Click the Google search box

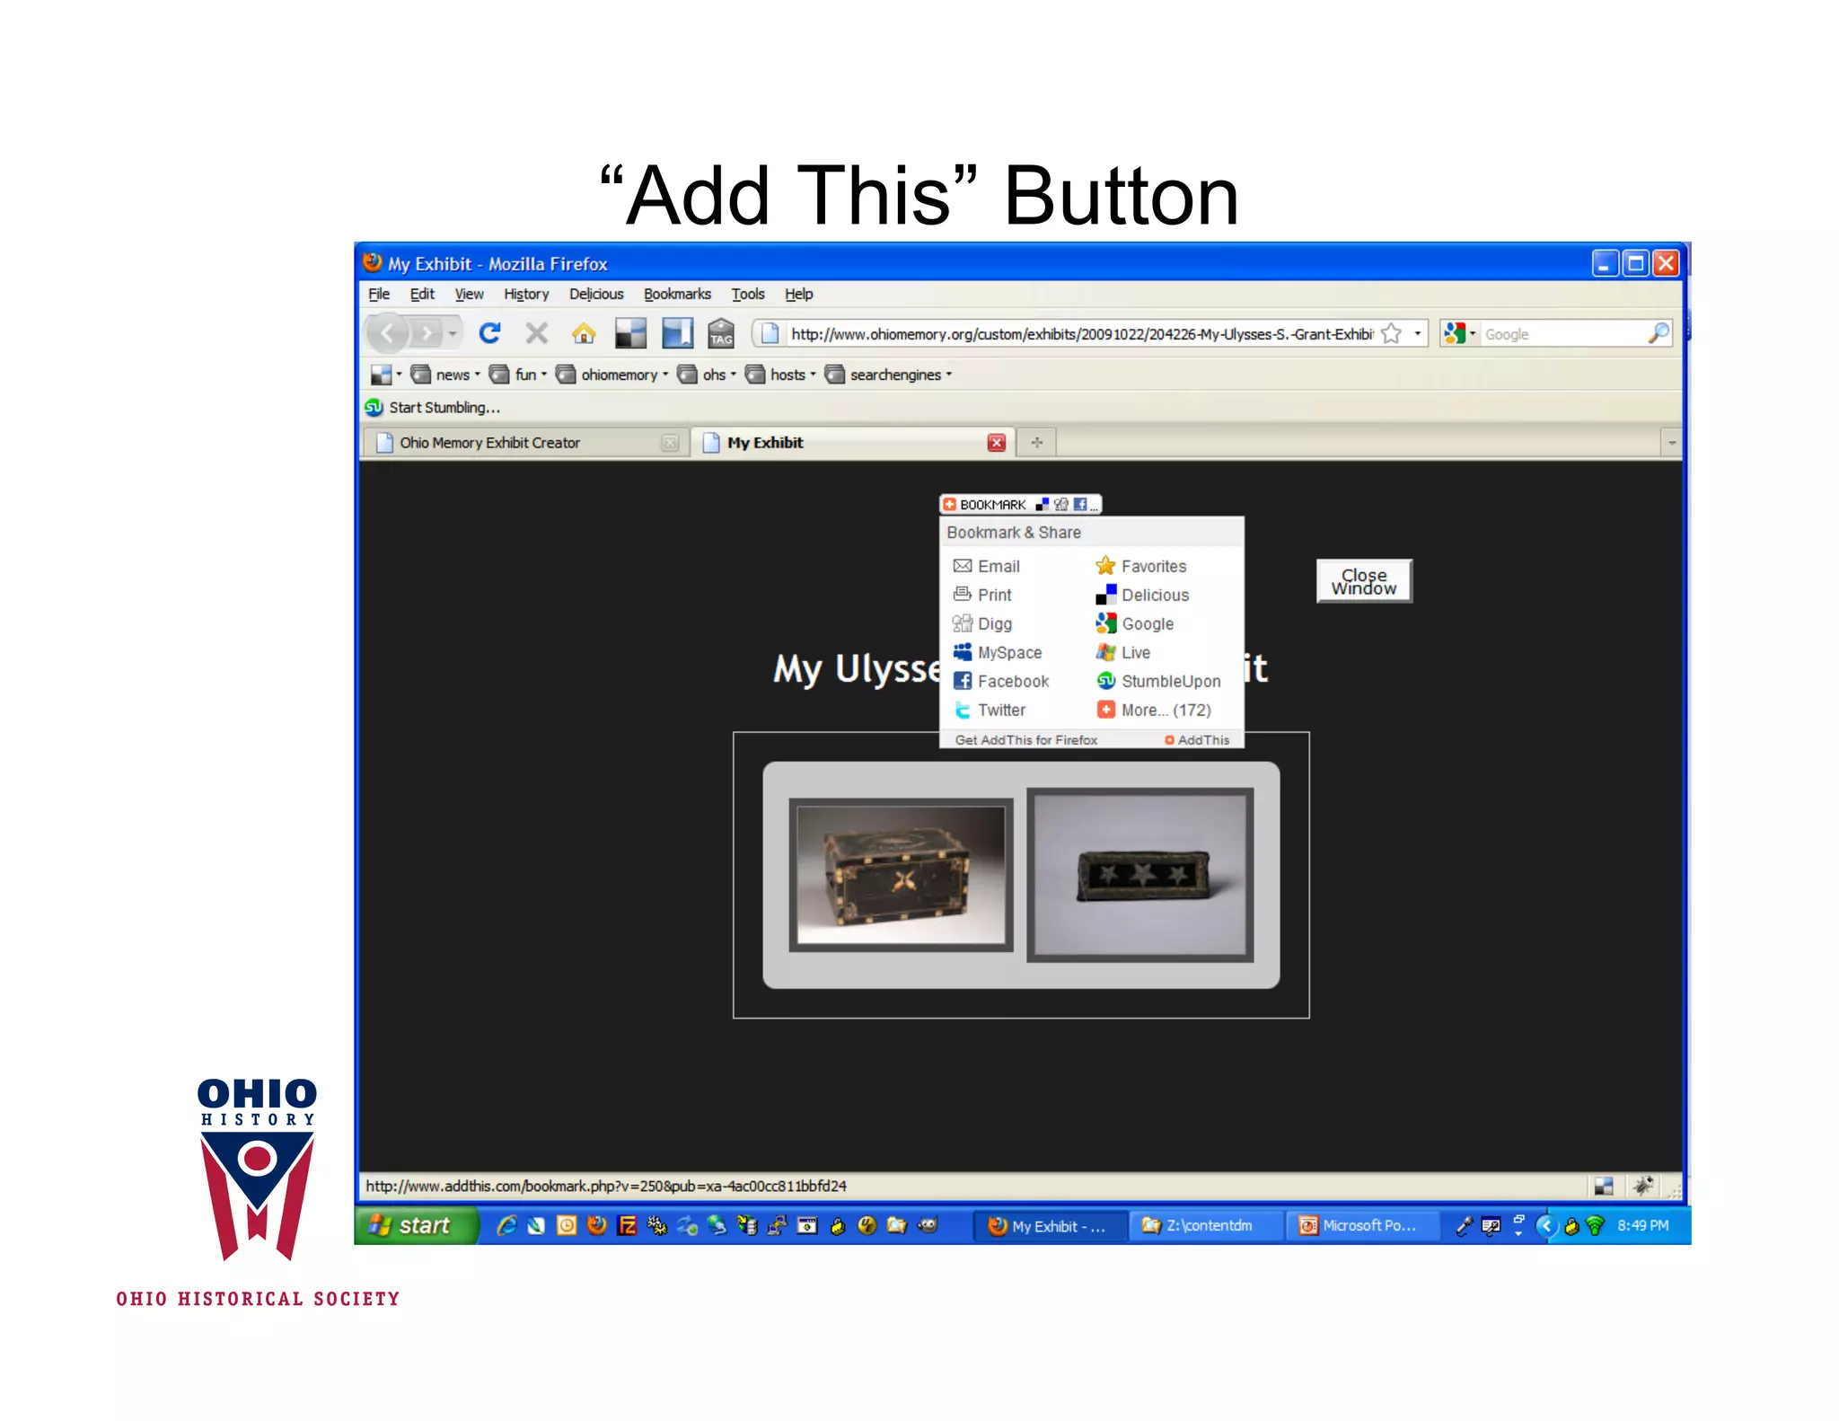tap(1562, 334)
